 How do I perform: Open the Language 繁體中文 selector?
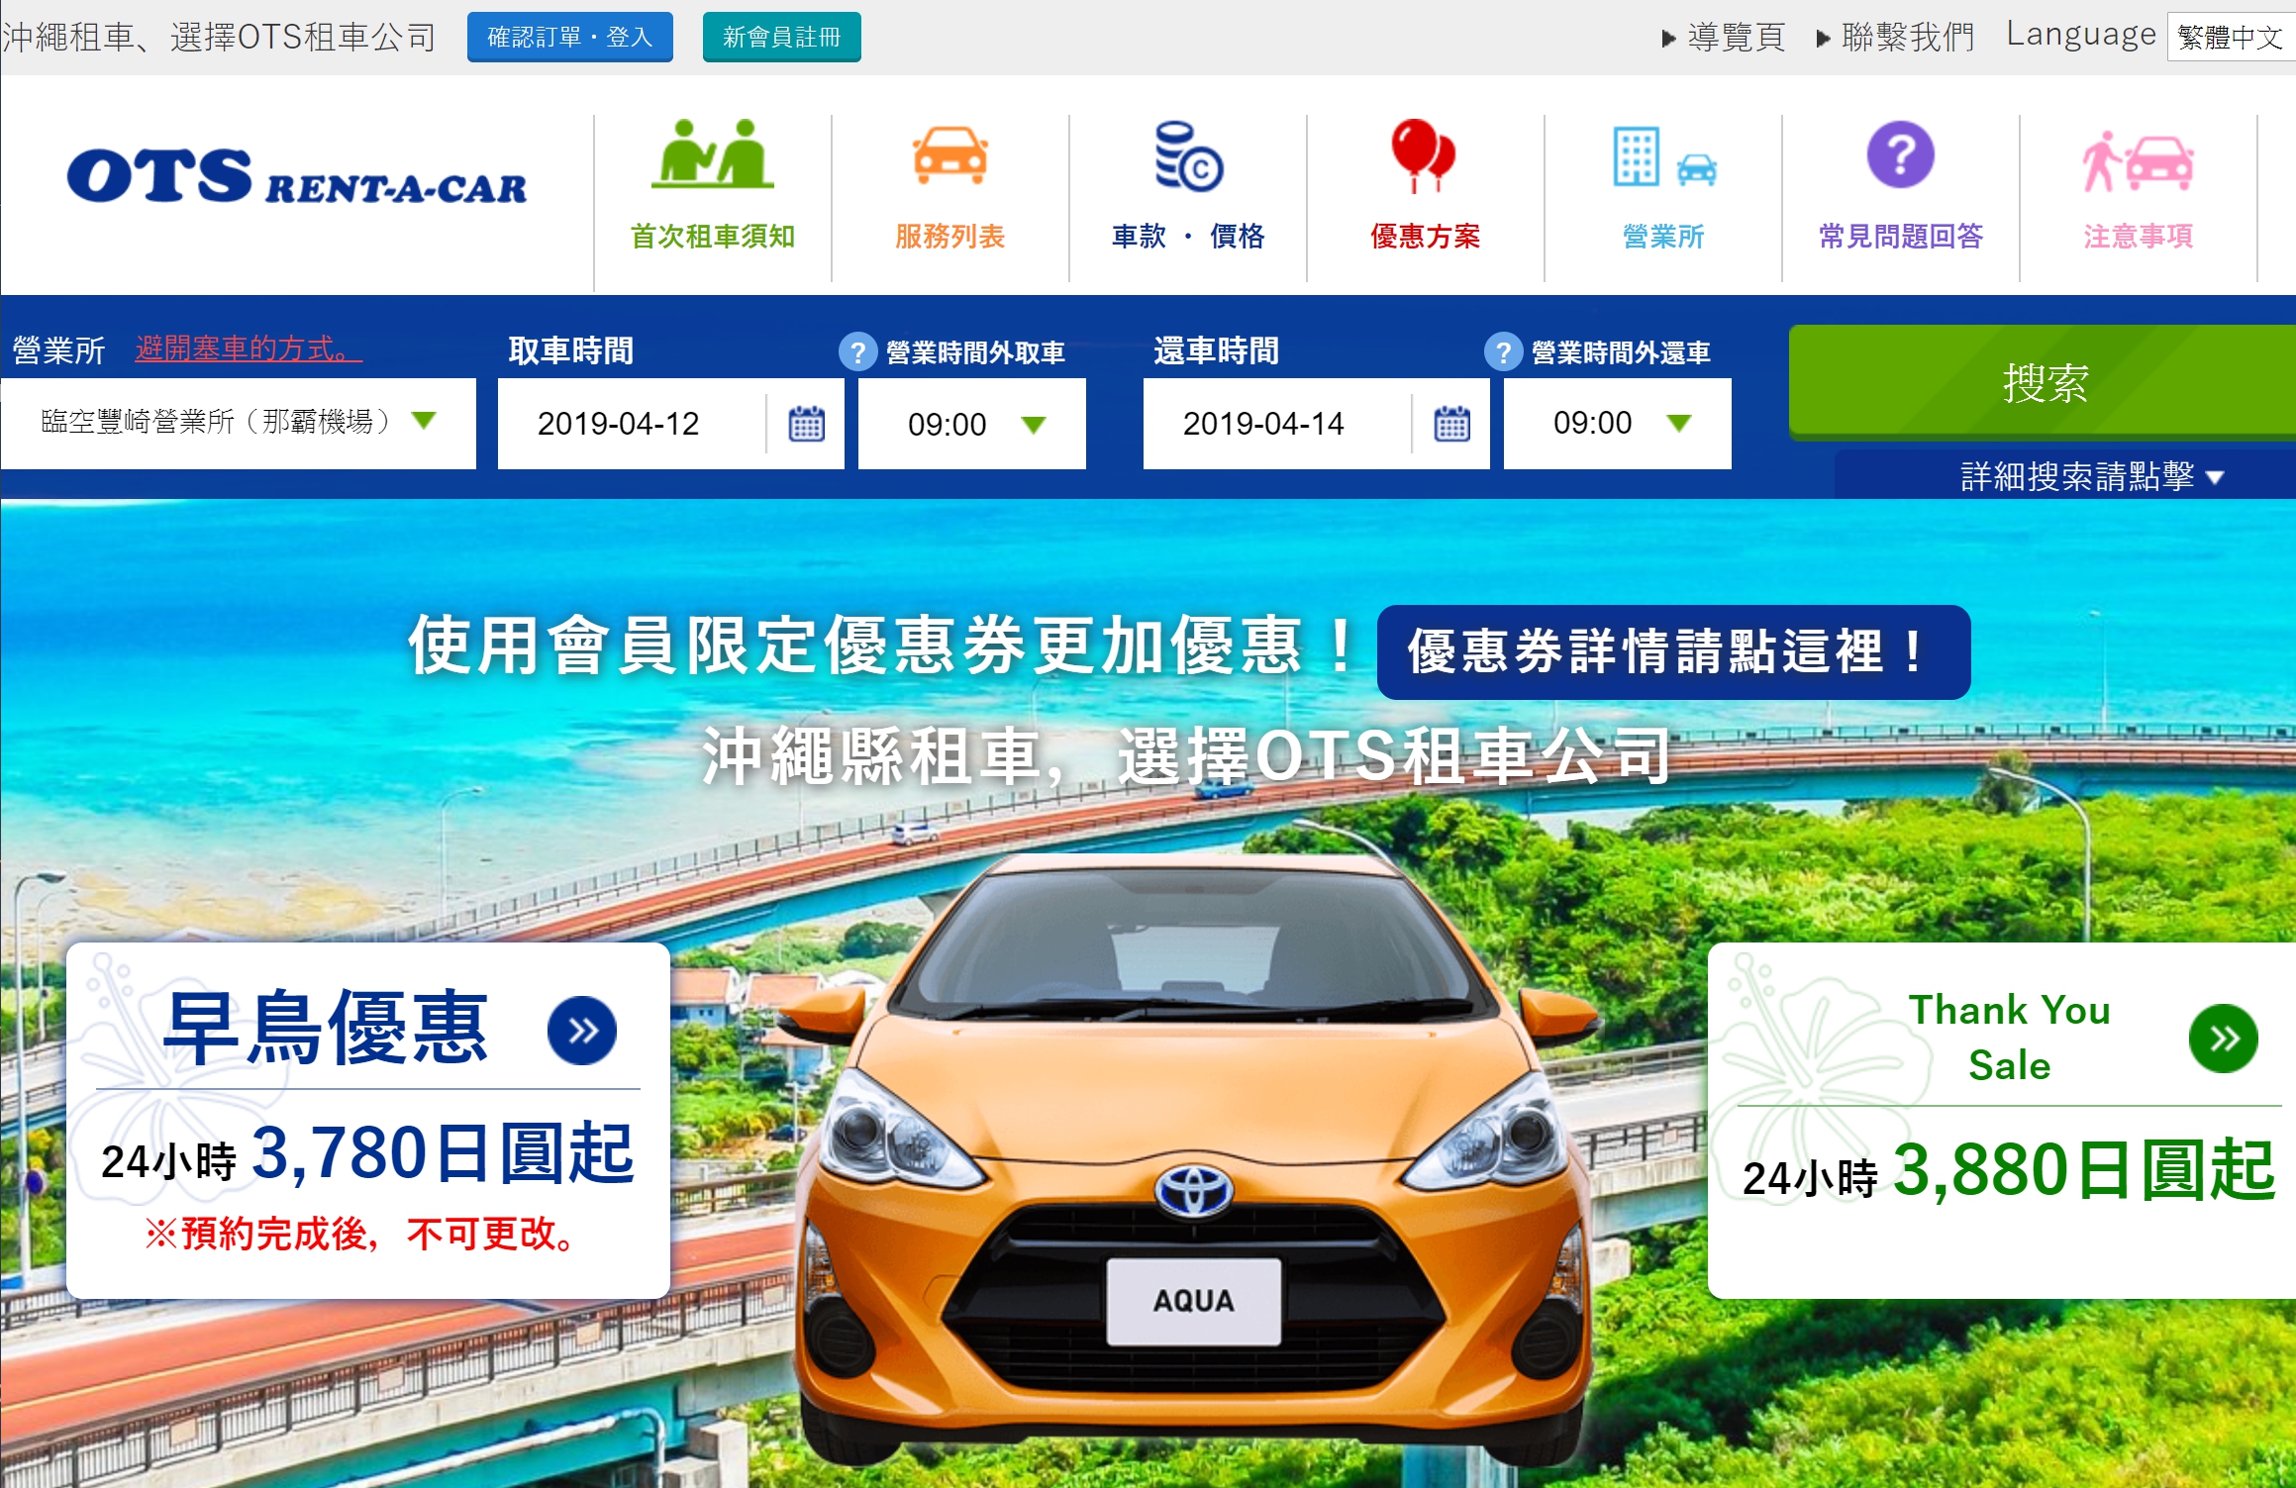tap(2231, 37)
